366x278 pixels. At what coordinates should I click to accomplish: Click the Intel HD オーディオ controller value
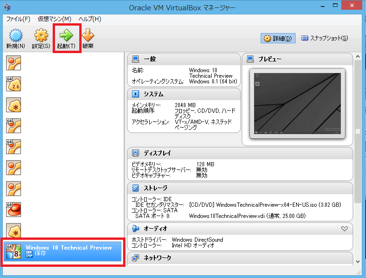point(193,245)
